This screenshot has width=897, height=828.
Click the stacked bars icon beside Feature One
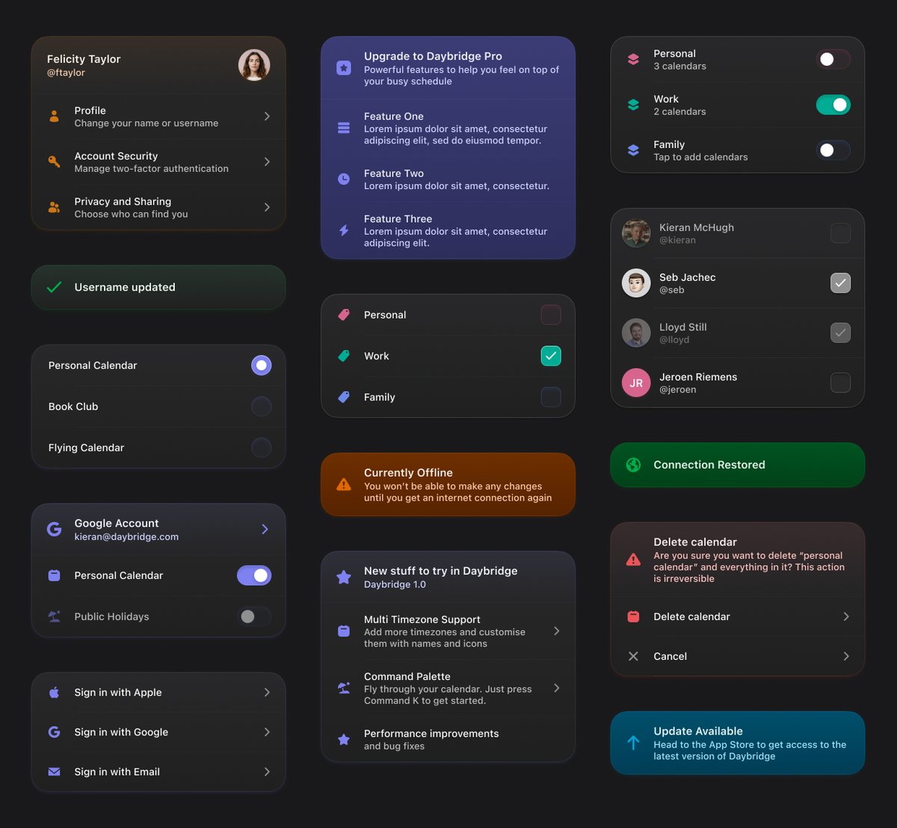click(344, 129)
